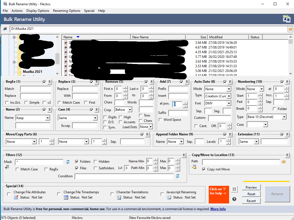Click the expand window icon next to help box
294x220 pixels.
(234, 189)
